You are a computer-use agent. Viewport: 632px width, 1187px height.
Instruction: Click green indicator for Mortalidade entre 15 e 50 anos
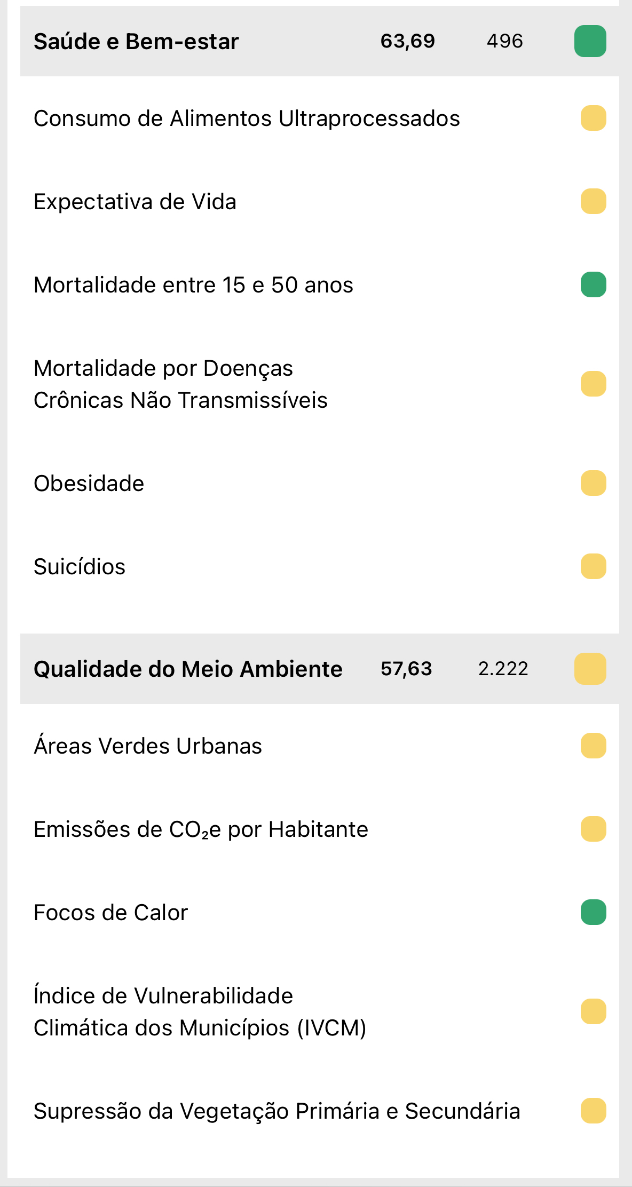[x=593, y=284]
